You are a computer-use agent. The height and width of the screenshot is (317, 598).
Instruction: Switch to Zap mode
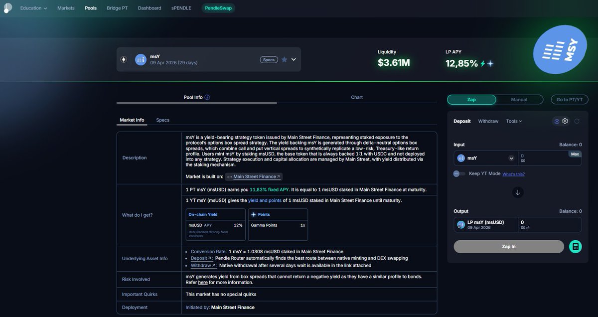(x=471, y=100)
